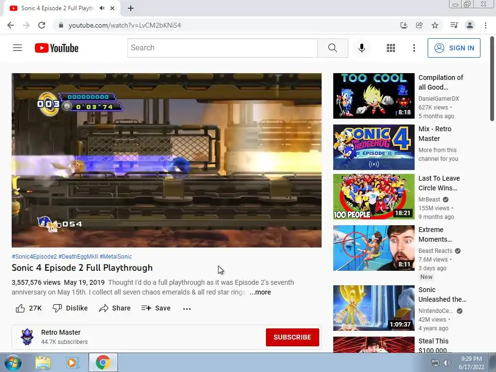
Task: Go to YouTube home via logo
Action: coord(57,48)
